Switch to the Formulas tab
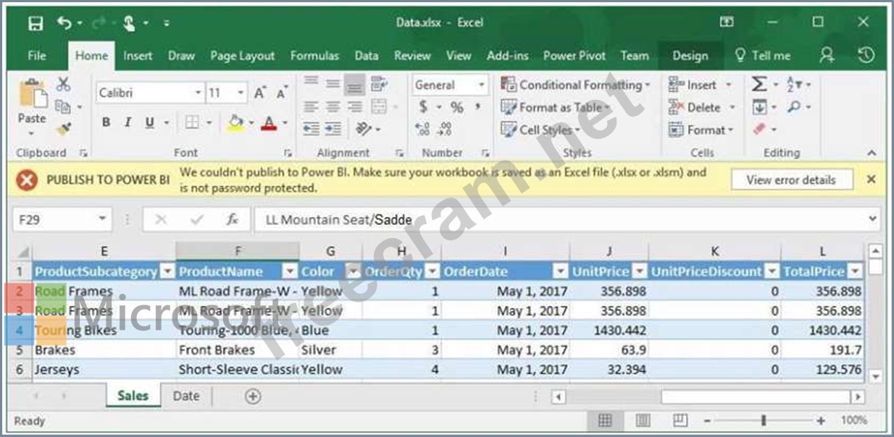The height and width of the screenshot is (437, 894). click(x=314, y=56)
